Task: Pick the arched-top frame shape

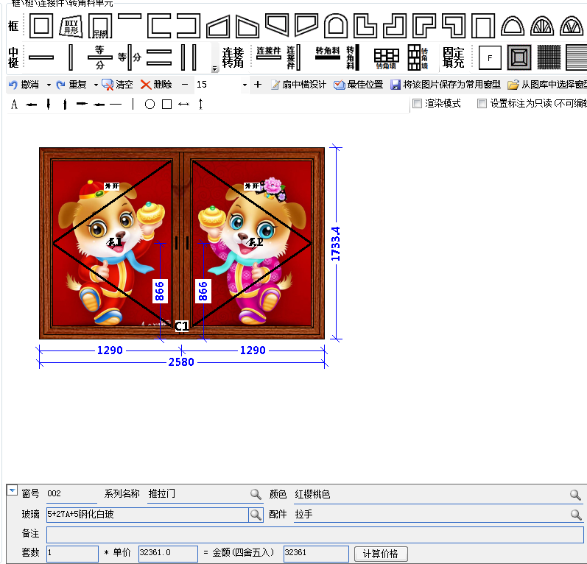Action: 336,26
